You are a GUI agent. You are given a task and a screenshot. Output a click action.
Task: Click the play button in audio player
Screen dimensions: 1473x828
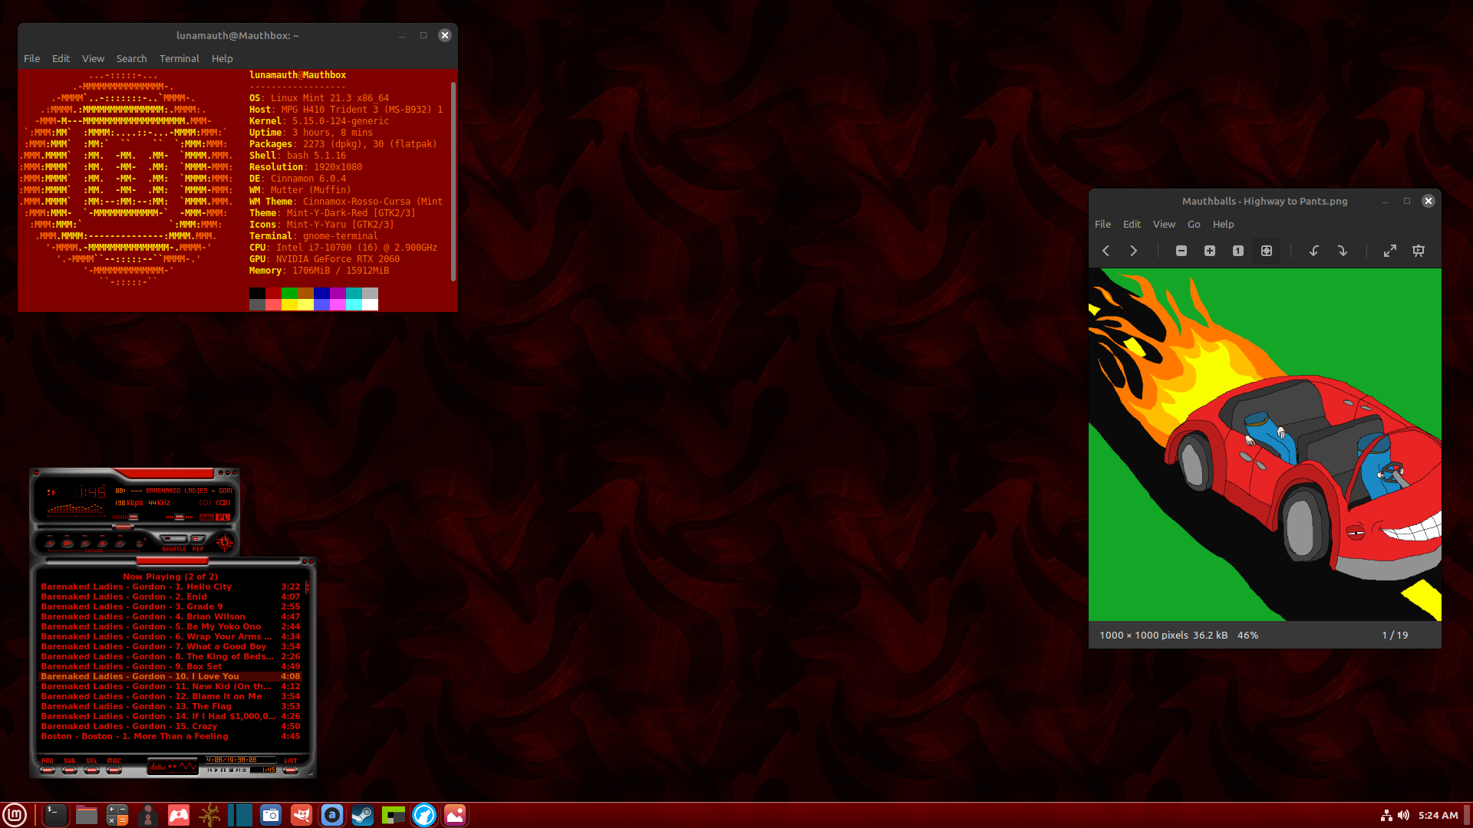[68, 543]
